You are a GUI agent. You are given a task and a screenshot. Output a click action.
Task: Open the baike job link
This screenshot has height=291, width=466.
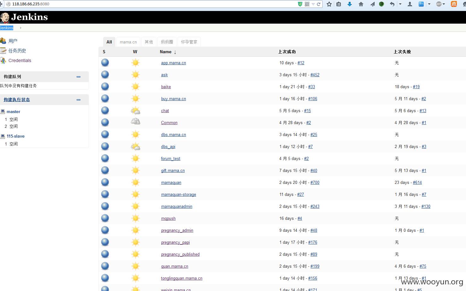click(x=166, y=87)
